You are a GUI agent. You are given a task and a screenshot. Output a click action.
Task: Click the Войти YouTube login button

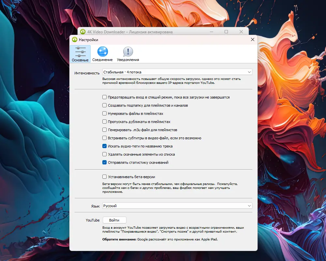tap(114, 220)
